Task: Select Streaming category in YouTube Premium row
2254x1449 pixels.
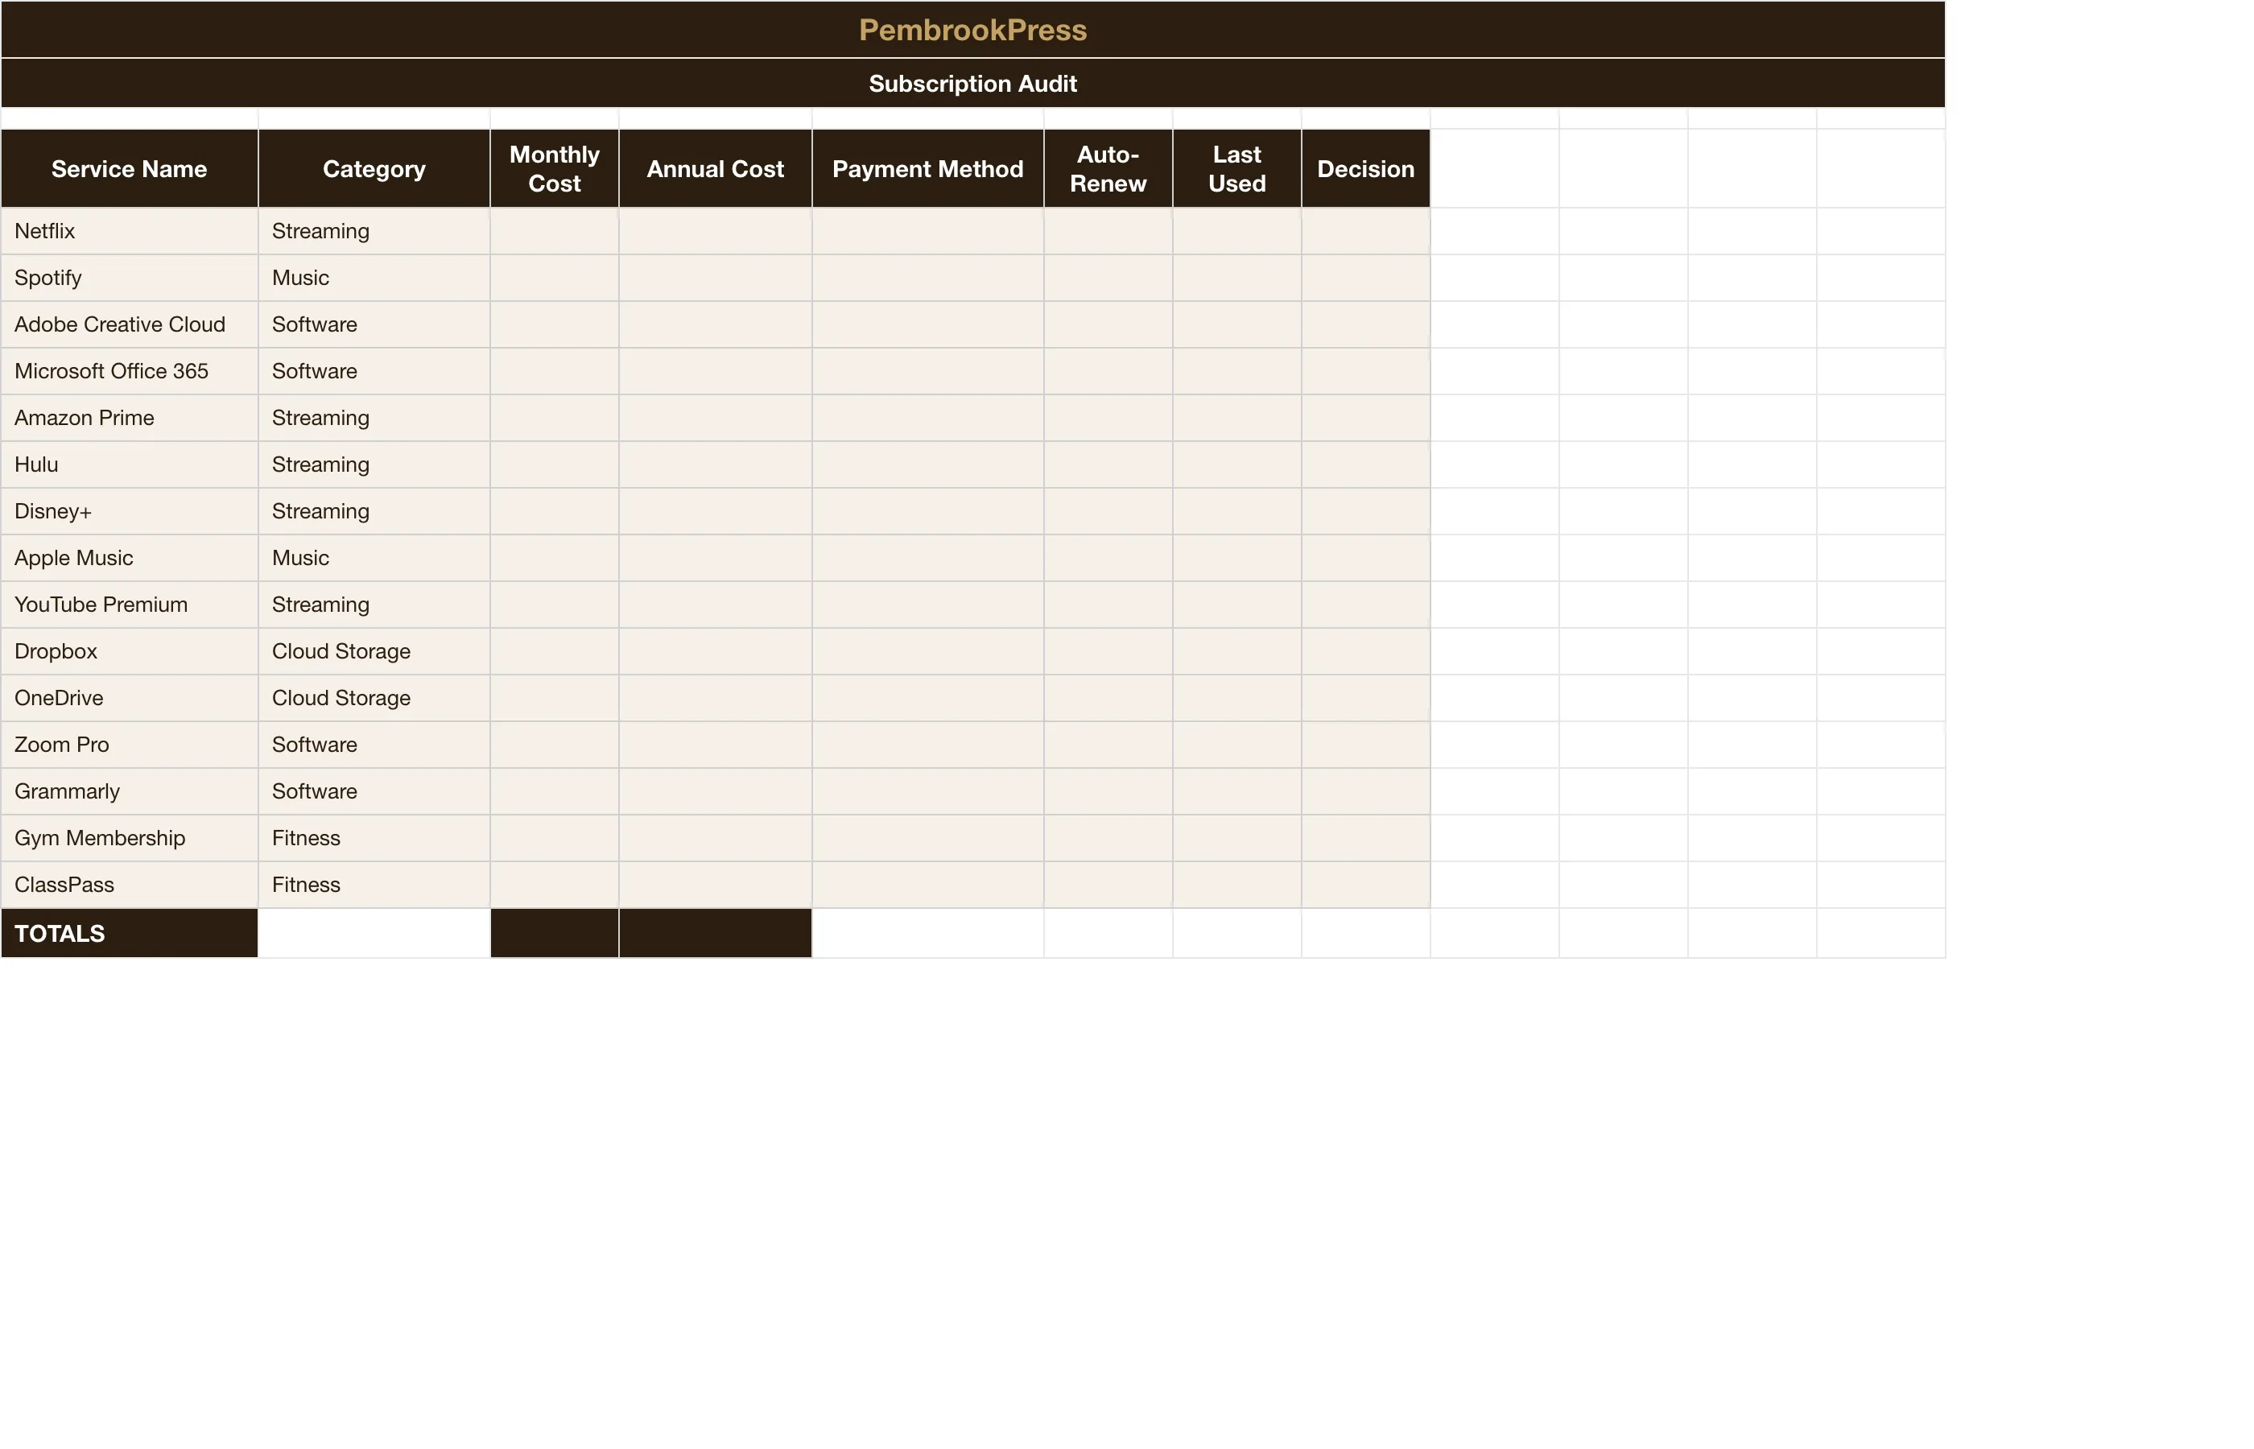Action: click(x=374, y=605)
